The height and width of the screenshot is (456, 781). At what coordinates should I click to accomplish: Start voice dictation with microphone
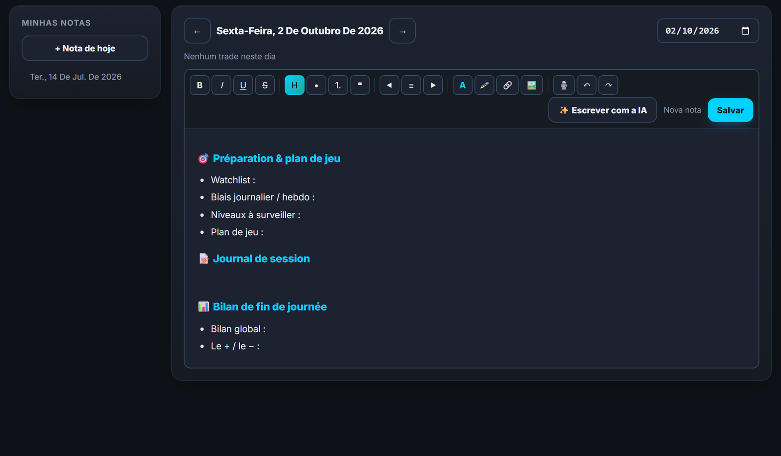click(x=564, y=85)
